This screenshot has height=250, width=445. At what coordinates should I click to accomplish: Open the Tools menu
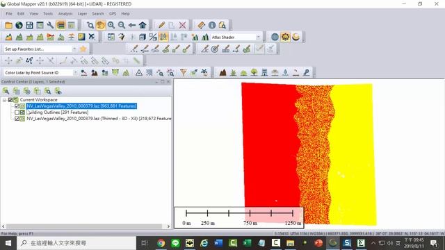tap(48, 14)
